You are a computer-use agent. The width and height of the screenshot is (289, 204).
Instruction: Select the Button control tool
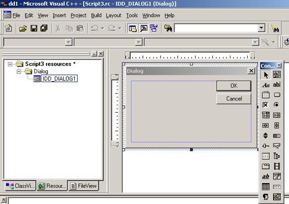coord(277,95)
